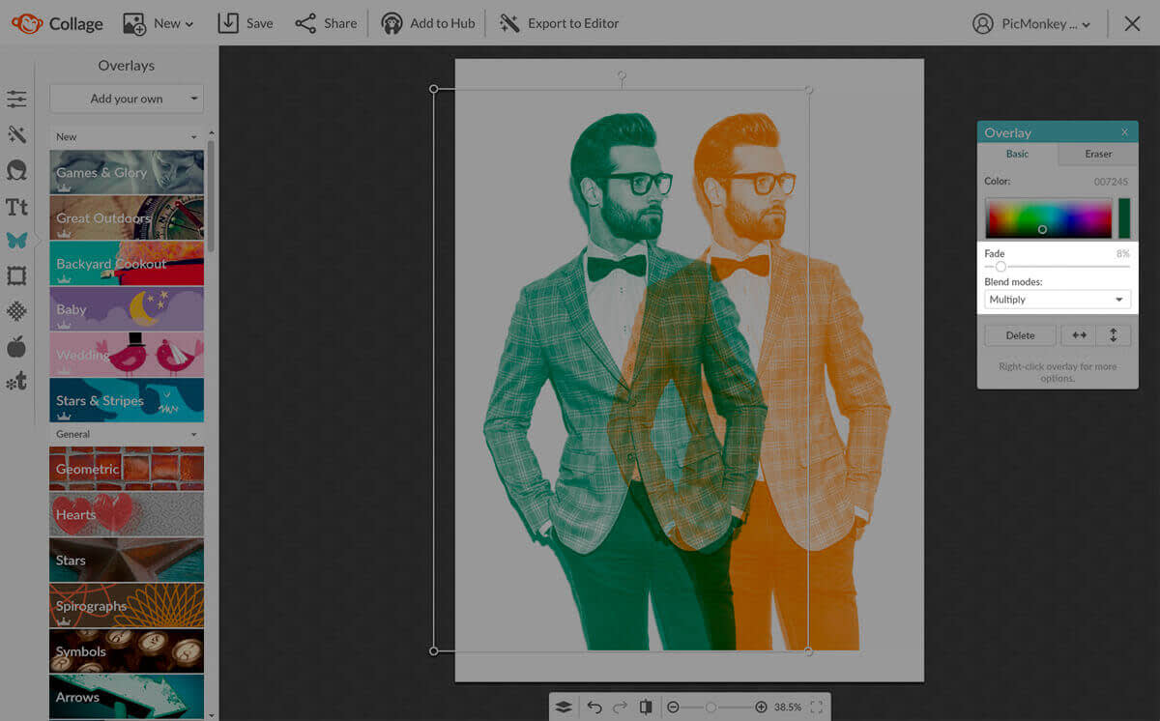Pick a color in the spectrum picker
Screen dimensions: 1160x721
[1049, 217]
